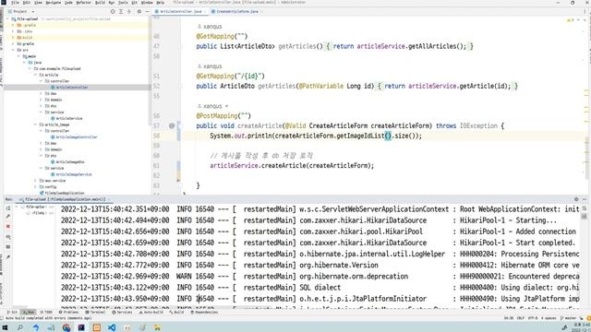Click the inspection warnings indicator in editor

coord(571,20)
